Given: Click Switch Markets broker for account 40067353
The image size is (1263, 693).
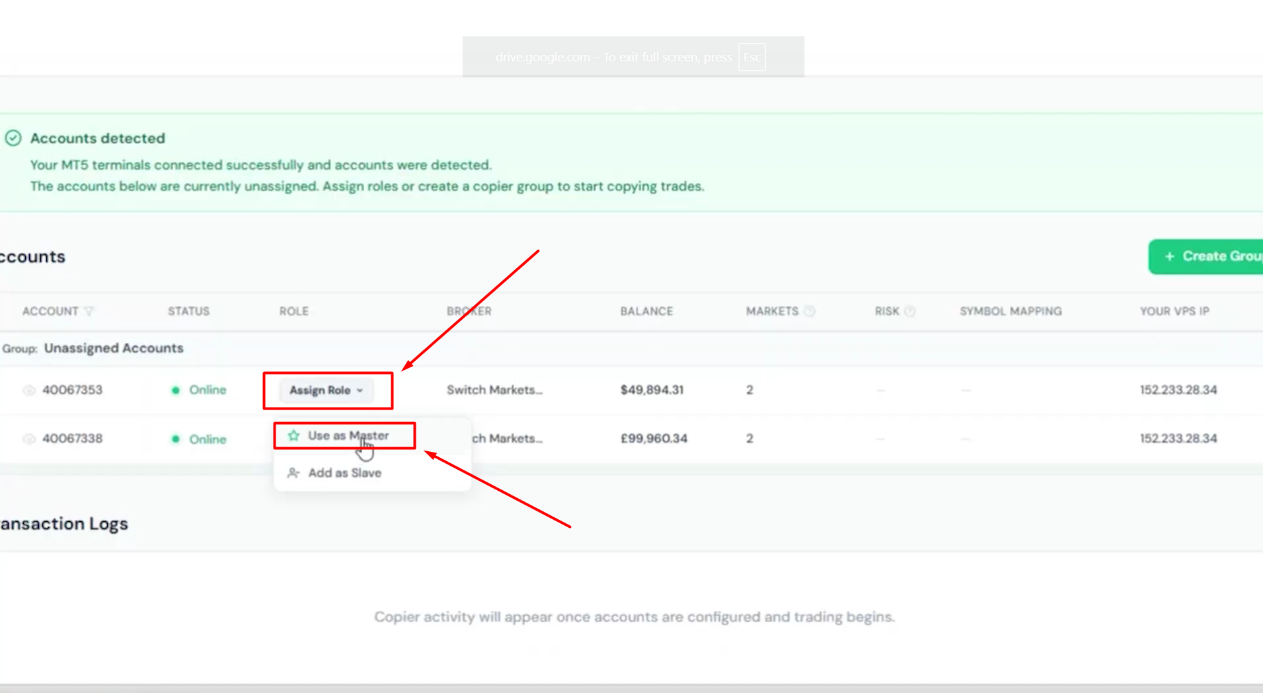Looking at the screenshot, I should click(x=494, y=390).
